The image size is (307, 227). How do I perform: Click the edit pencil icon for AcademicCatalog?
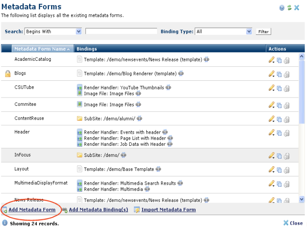[271, 60]
